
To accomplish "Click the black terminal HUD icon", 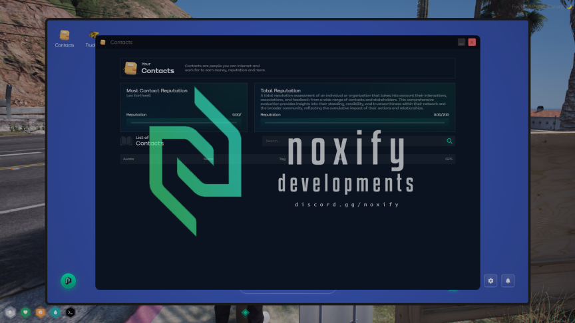I will [71, 312].
